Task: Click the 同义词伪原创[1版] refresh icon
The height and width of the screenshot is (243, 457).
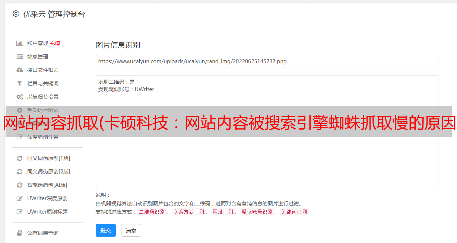Action: click(x=20, y=158)
